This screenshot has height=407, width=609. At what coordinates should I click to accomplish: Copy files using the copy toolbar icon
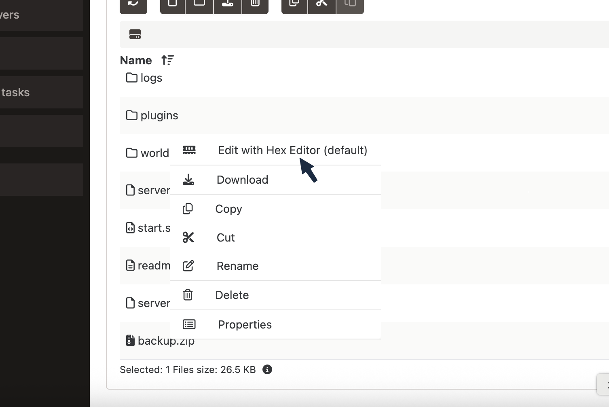click(x=294, y=3)
